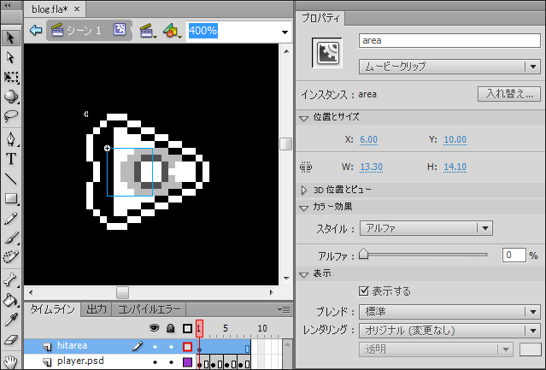
Task: Select the Paint Bucket tool
Action: 11,300
